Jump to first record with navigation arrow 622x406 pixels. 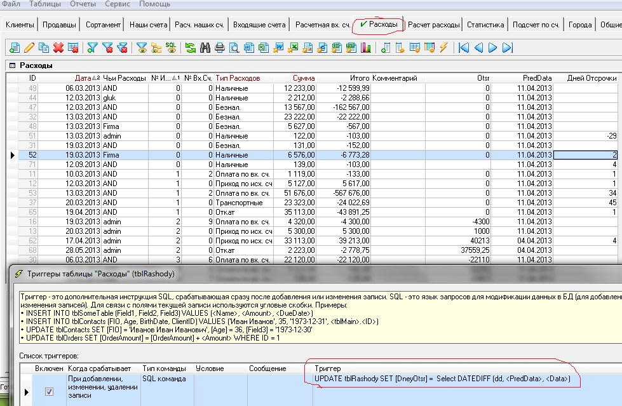(464, 47)
